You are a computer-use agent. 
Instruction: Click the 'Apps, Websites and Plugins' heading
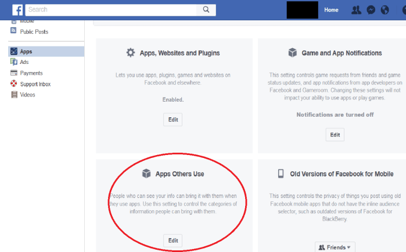179,53
